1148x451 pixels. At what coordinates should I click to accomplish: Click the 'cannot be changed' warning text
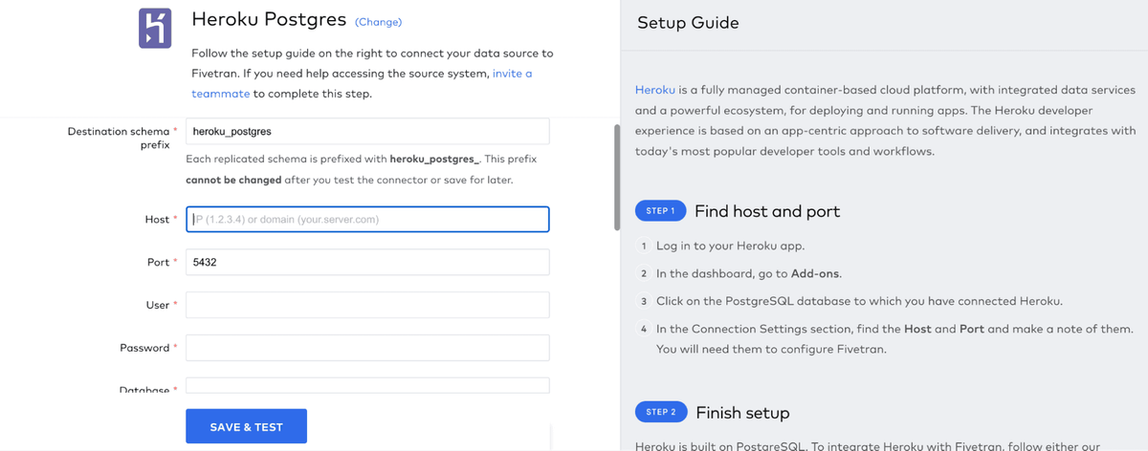[x=233, y=180]
